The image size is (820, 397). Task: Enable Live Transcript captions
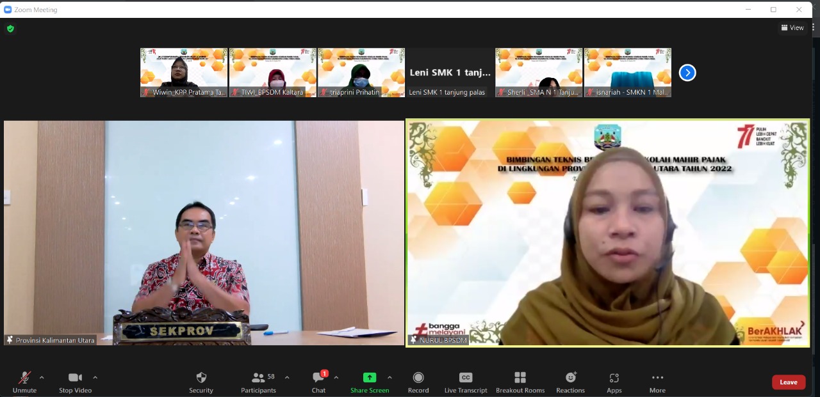(x=466, y=382)
